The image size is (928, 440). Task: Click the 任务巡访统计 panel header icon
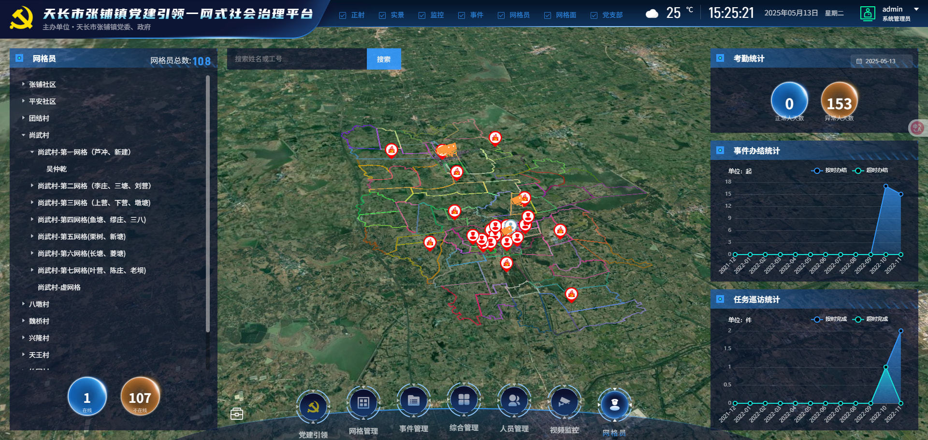coord(720,299)
